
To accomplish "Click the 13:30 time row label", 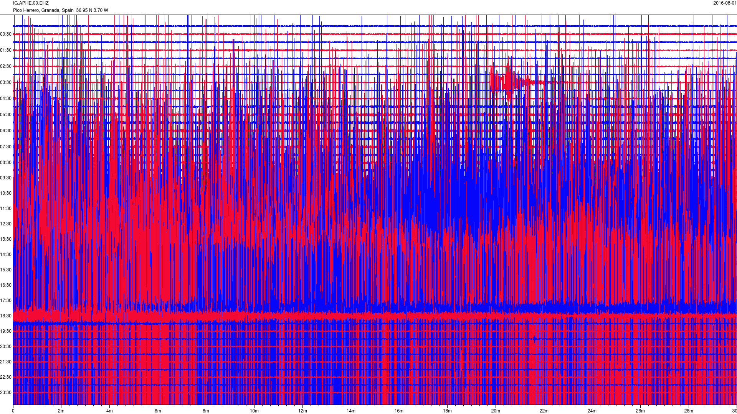I will pyautogui.click(x=6, y=239).
